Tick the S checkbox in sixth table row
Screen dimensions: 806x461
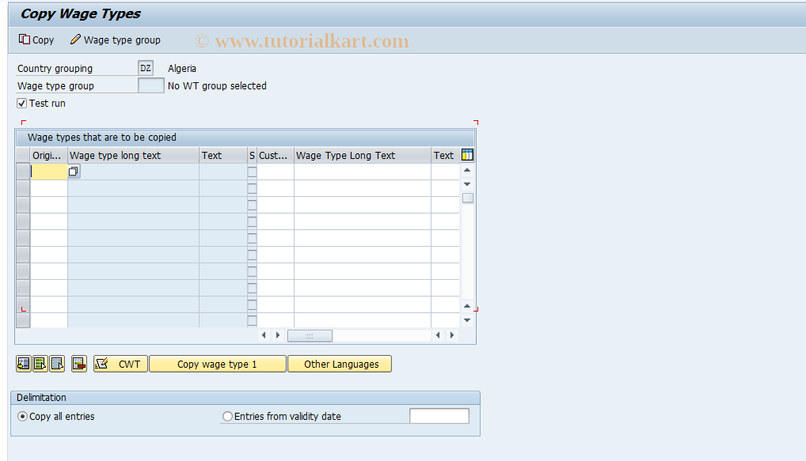tap(252, 255)
